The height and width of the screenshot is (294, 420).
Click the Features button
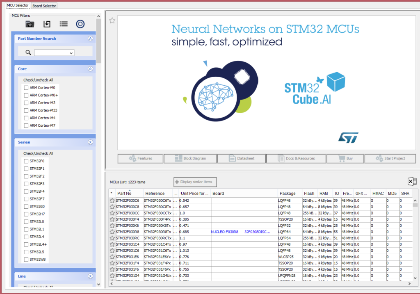140,158
